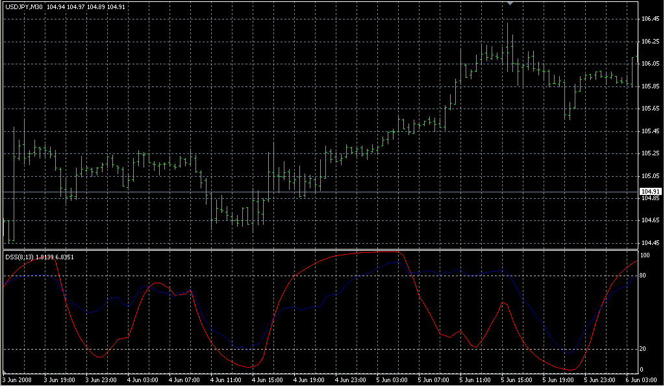Click the 105.45 price scale label
Image resolution: width=665 pixels, height=386 pixels.
(649, 131)
